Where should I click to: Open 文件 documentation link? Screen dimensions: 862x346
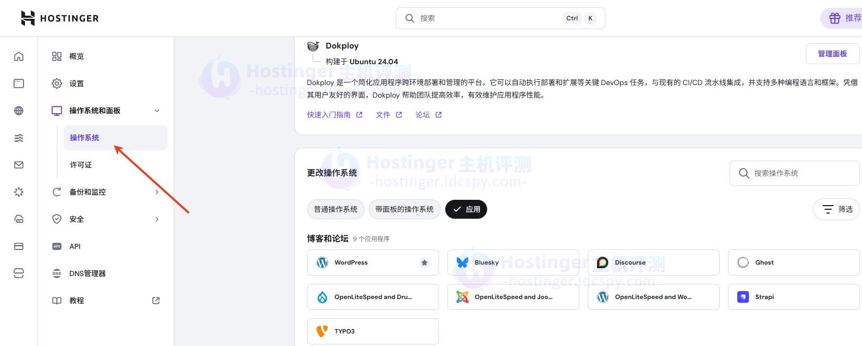[389, 115]
